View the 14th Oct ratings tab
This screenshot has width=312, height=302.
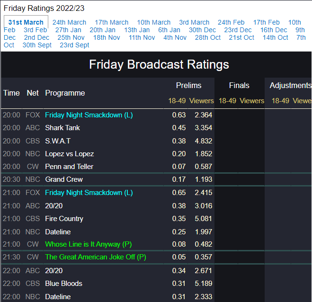click(x=275, y=37)
